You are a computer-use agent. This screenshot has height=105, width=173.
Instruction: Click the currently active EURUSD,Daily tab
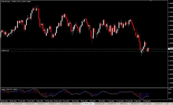[88, 104]
